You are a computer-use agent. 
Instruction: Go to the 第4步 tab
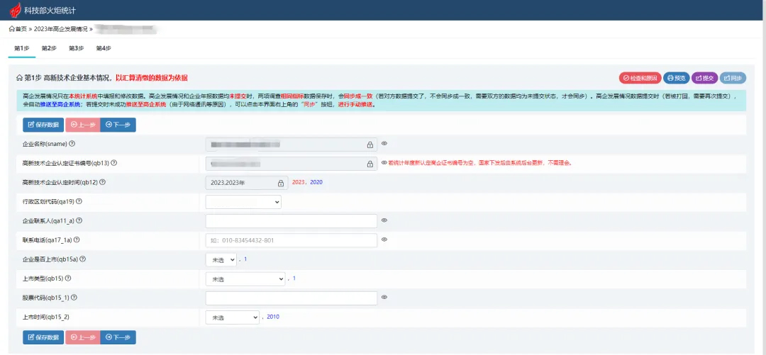pos(104,48)
